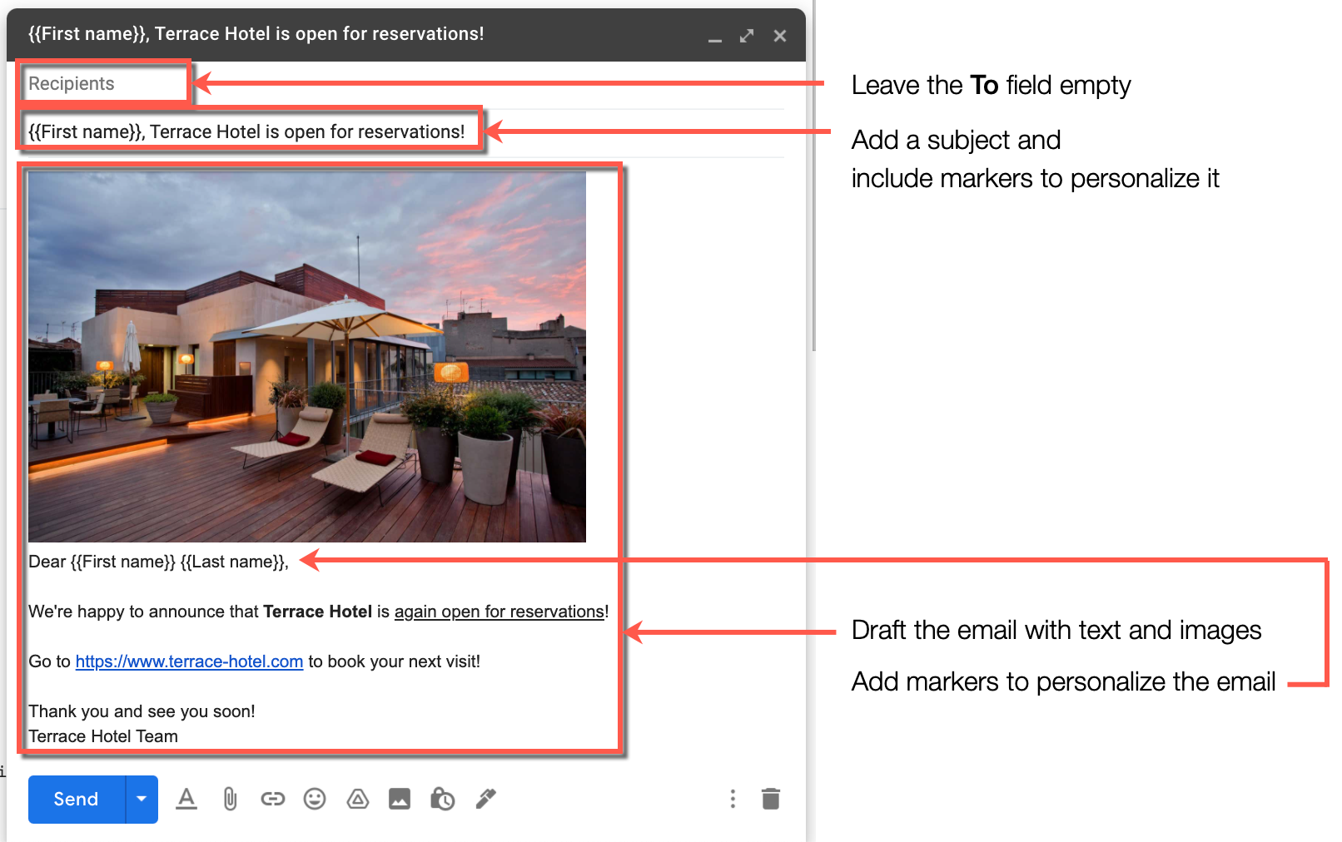Open more options via the three-dot menu
Screen dimensions: 1342x842
pyautogui.click(x=733, y=799)
